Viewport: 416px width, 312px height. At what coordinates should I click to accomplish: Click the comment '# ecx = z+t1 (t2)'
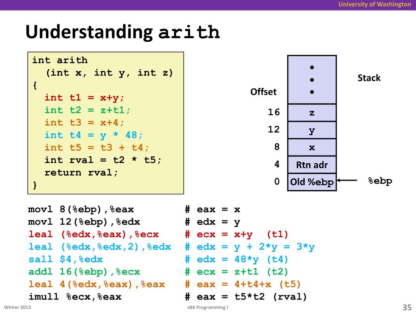pyautogui.click(x=236, y=272)
